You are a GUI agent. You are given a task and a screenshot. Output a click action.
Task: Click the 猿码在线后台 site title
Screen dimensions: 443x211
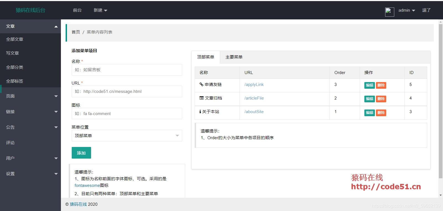(30, 10)
